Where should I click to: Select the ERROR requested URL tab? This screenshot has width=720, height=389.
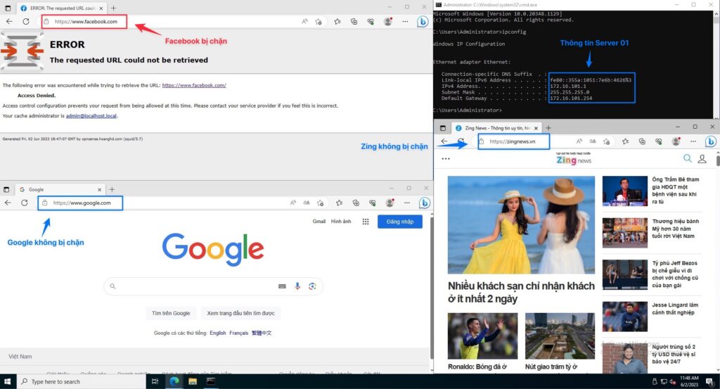pos(61,8)
